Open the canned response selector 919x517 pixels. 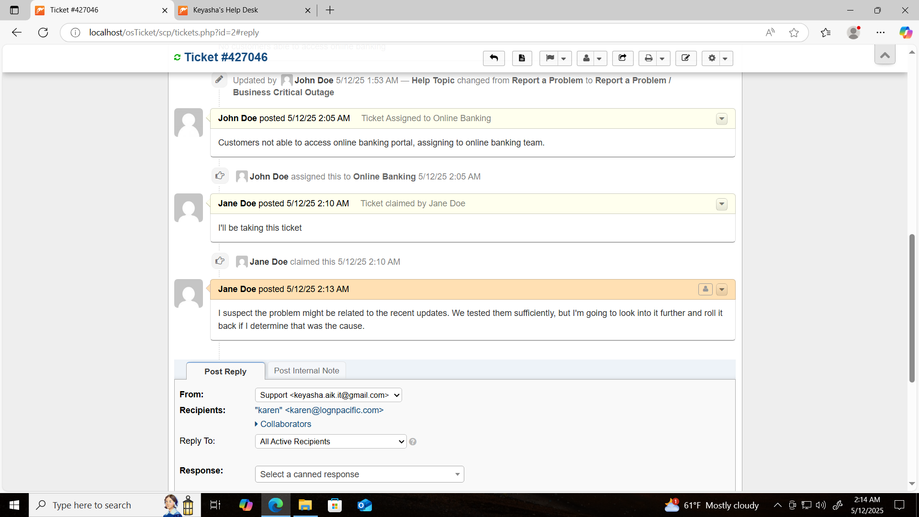click(x=359, y=474)
